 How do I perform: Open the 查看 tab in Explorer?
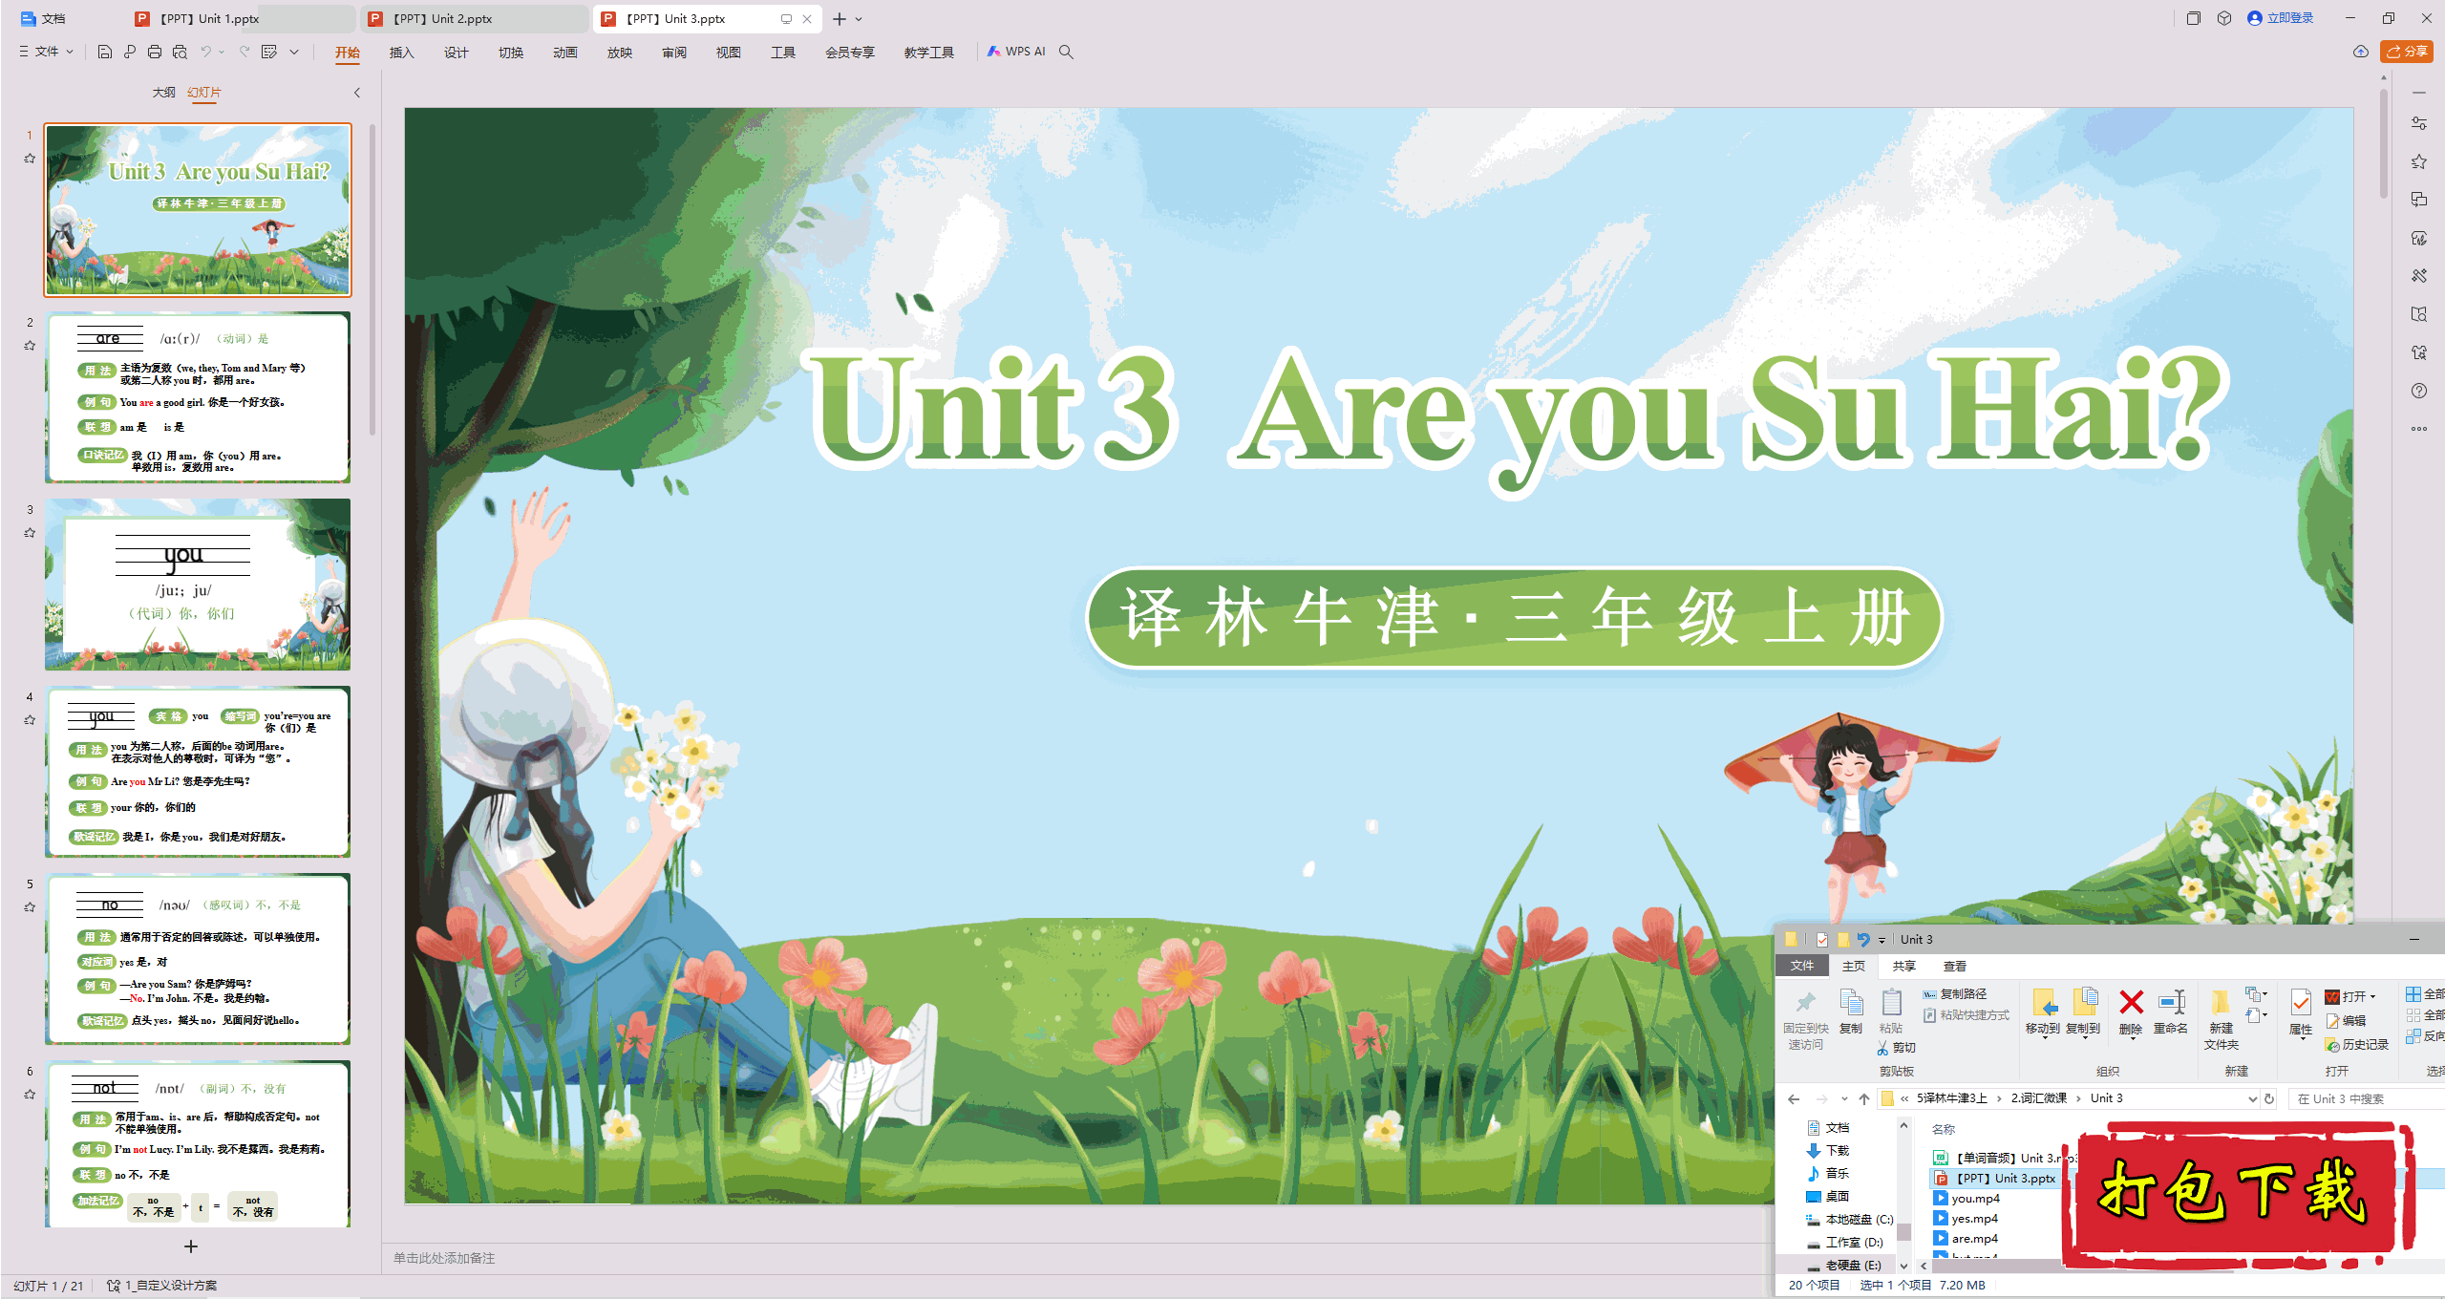(1955, 966)
